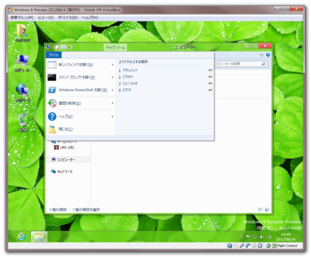The height and width of the screenshot is (257, 311).
Task: Click 履歴の削除 menu entry
Action: click(81, 103)
